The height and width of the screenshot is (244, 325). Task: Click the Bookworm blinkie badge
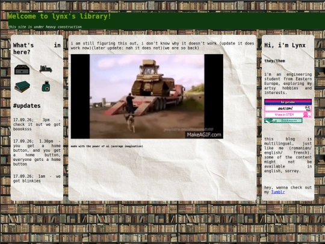[x=283, y=120]
